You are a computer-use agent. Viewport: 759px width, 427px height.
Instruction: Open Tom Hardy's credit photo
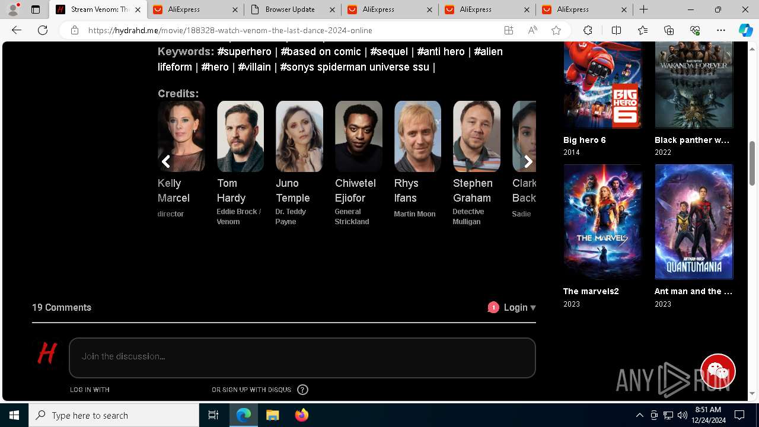[x=240, y=136]
